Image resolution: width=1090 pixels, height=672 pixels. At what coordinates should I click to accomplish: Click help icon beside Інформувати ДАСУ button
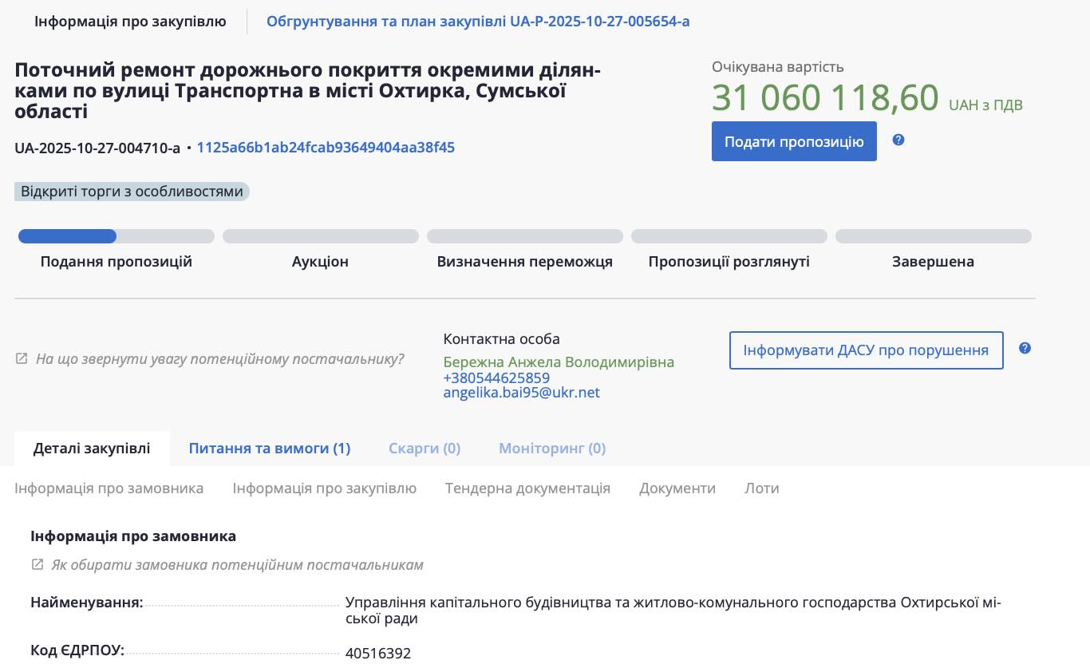(x=1025, y=349)
